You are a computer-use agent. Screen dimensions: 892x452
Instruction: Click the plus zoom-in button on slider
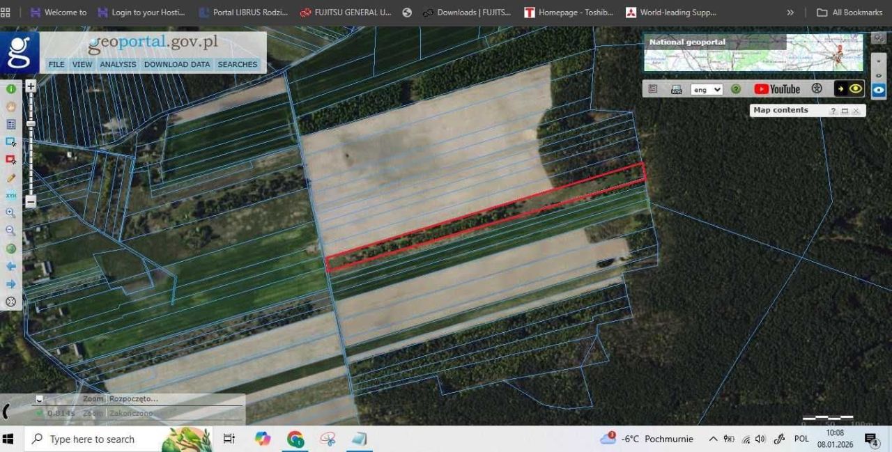[x=31, y=87]
